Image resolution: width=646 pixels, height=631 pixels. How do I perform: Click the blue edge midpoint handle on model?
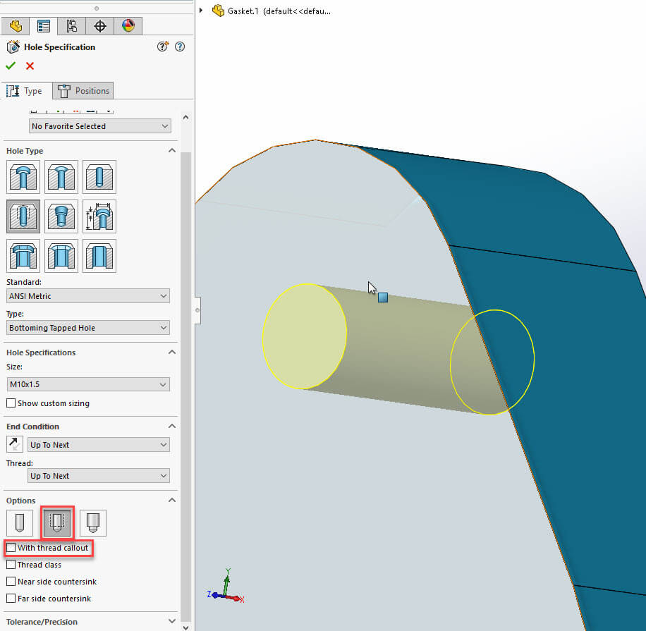click(x=382, y=298)
